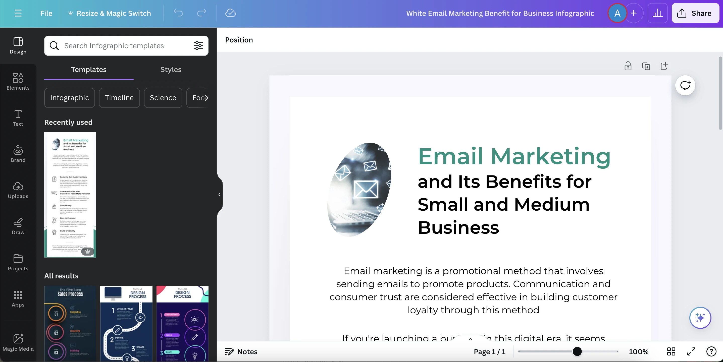Toggle the copy element icon
The width and height of the screenshot is (723, 362).
[646, 65]
